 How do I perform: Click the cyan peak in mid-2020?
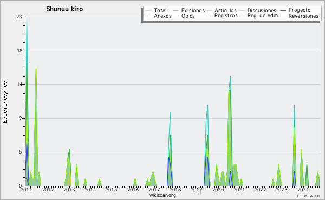pos(230,77)
